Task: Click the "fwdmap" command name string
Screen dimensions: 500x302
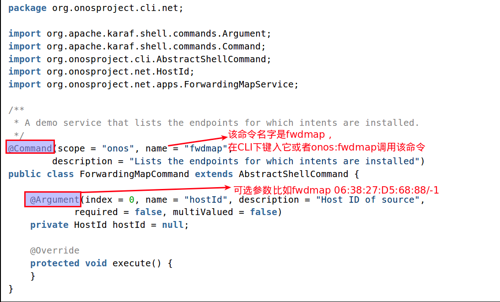Action: (x=206, y=148)
